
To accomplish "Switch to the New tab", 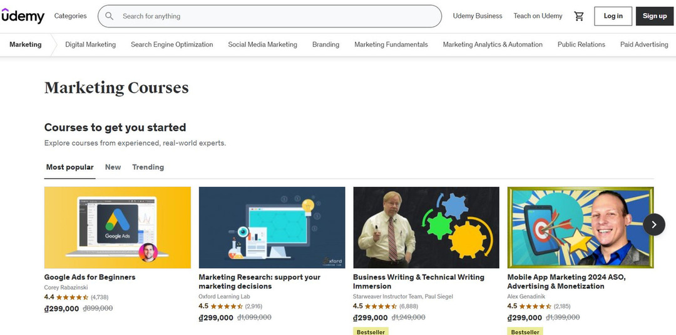I will (x=113, y=167).
